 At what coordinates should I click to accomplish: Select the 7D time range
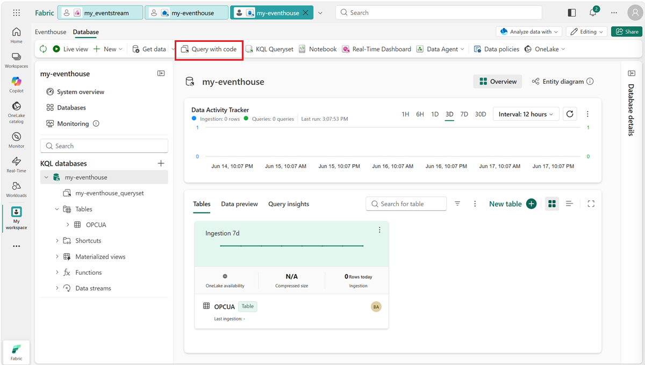[x=464, y=114]
